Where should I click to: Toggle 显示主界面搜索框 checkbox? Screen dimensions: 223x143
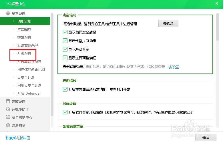pos(65,58)
